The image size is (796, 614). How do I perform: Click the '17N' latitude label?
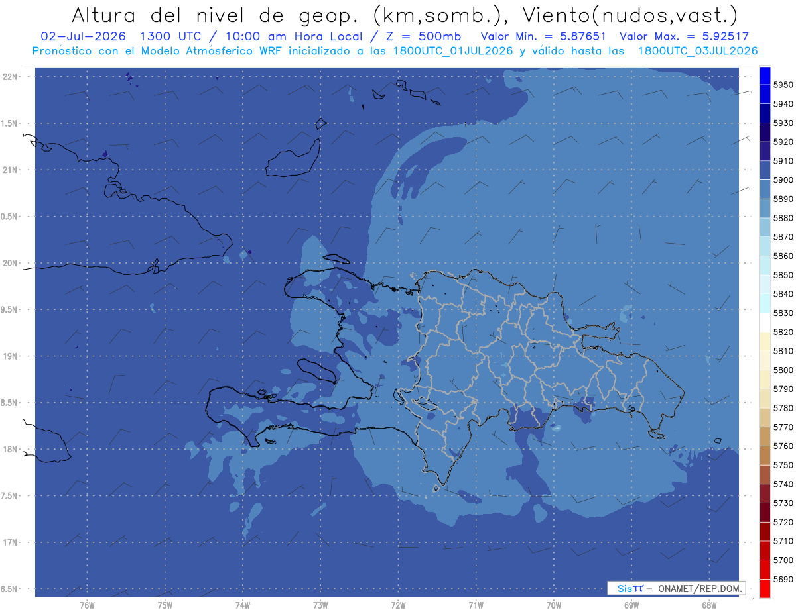coord(10,542)
